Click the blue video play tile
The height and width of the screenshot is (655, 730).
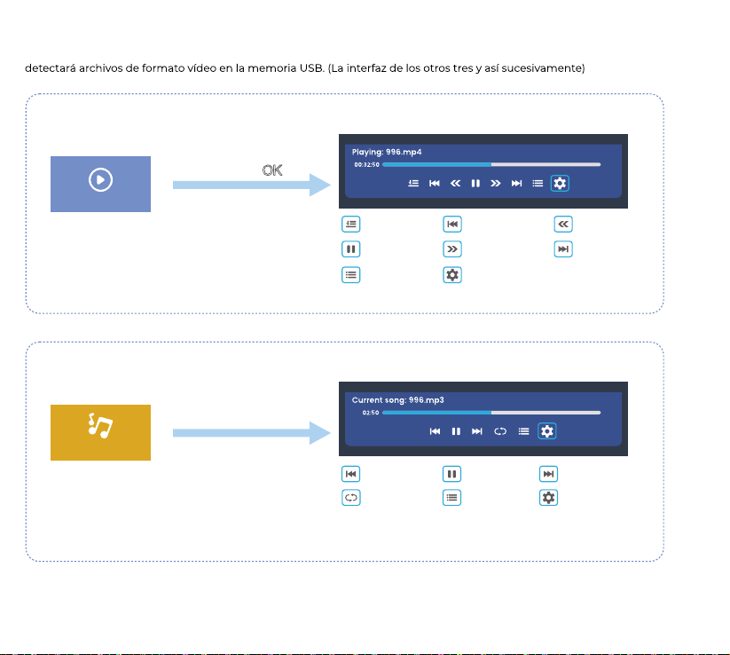[100, 184]
